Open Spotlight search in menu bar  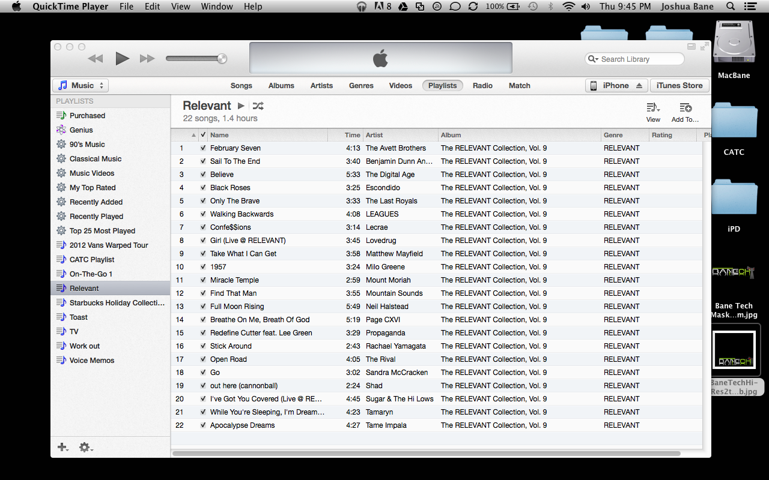click(731, 7)
